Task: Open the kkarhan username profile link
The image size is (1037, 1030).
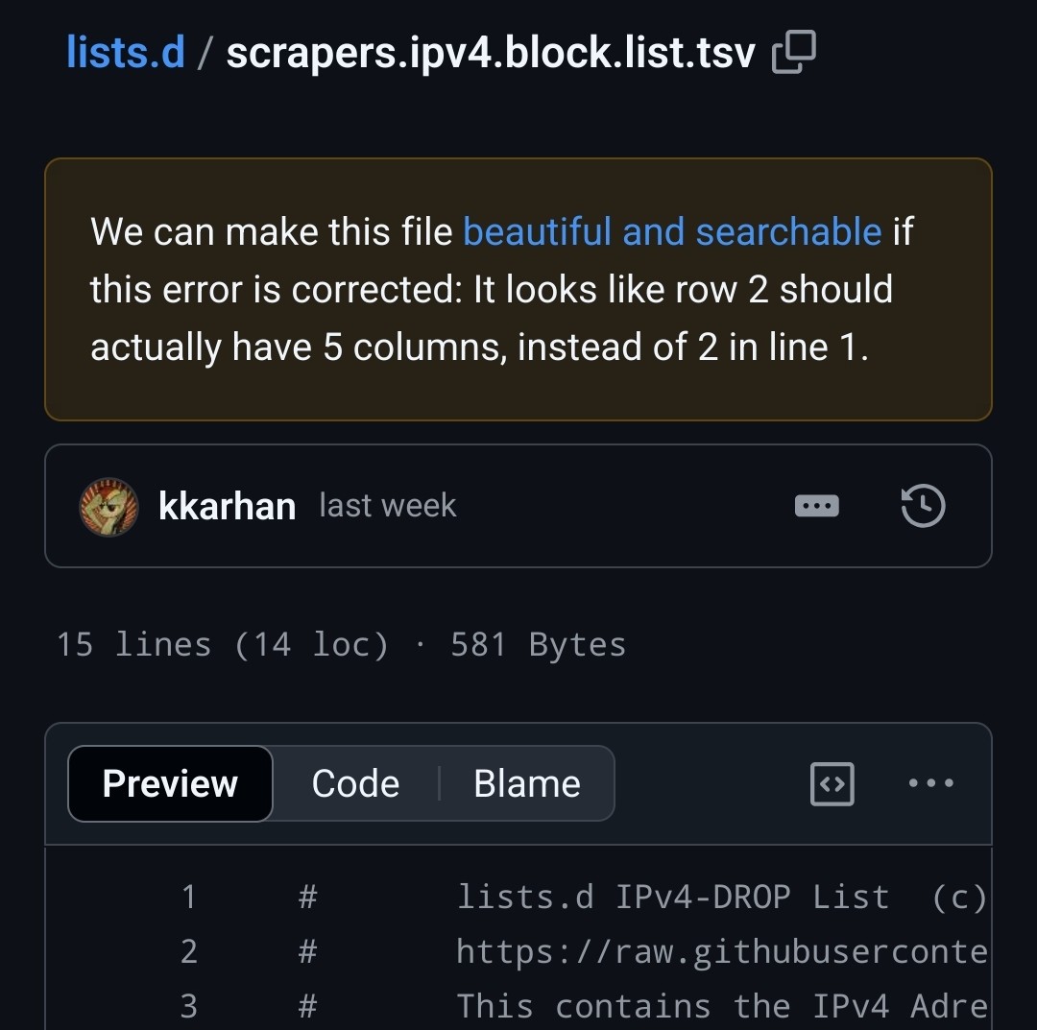Action: [x=227, y=506]
